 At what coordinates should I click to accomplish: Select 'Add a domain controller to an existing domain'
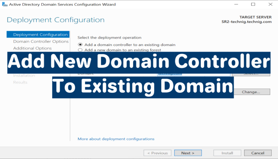click(x=80, y=45)
